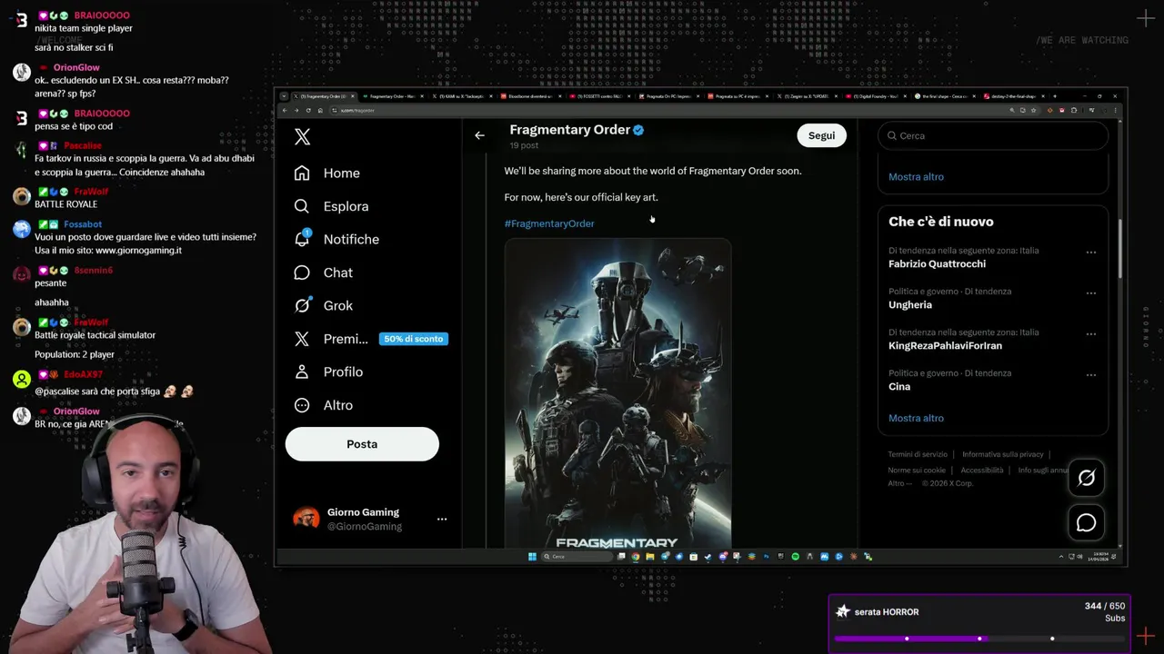Open account menu dots beside Giorno Gaming
Viewport: 1164px width, 654px height.
pyautogui.click(x=442, y=520)
